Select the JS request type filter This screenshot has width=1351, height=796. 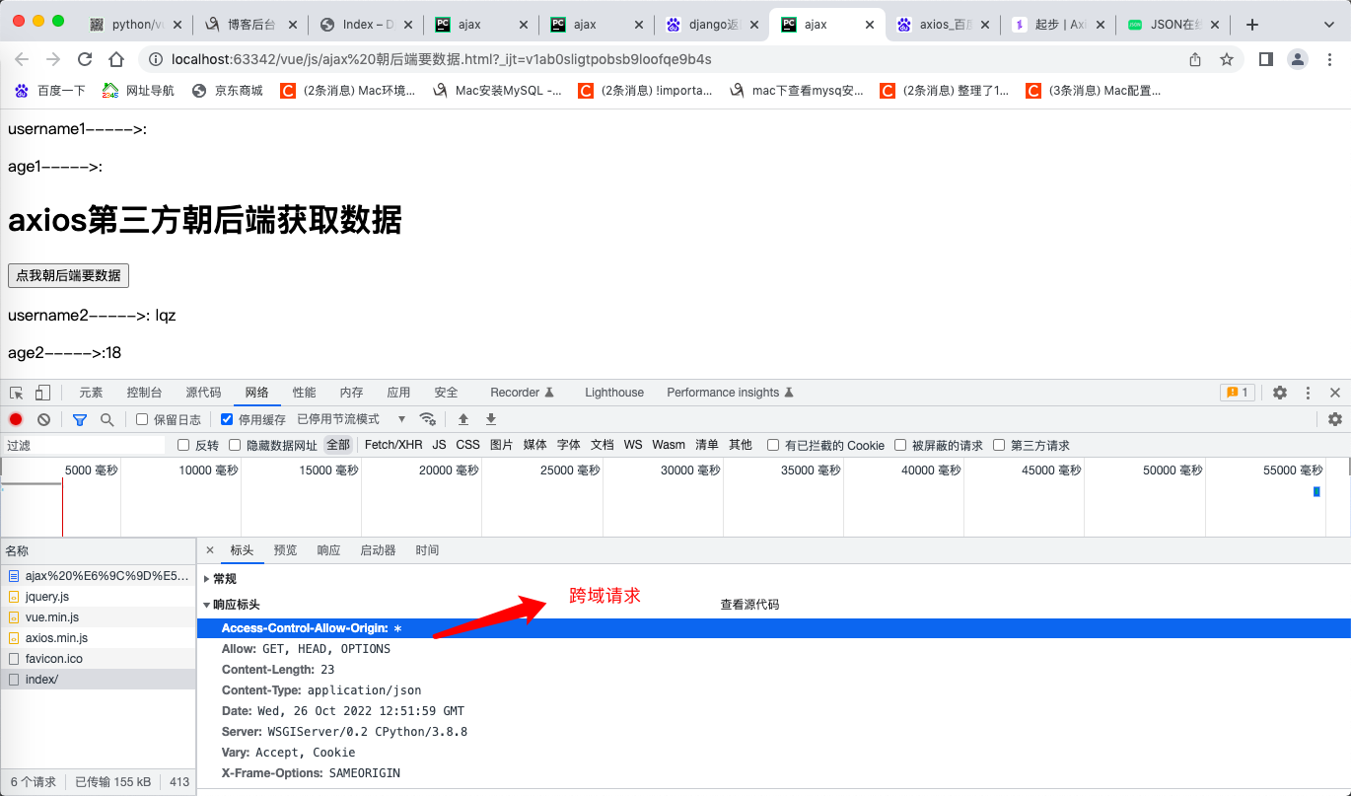click(439, 445)
